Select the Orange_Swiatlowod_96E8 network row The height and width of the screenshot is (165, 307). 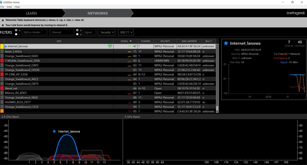coord(108,97)
